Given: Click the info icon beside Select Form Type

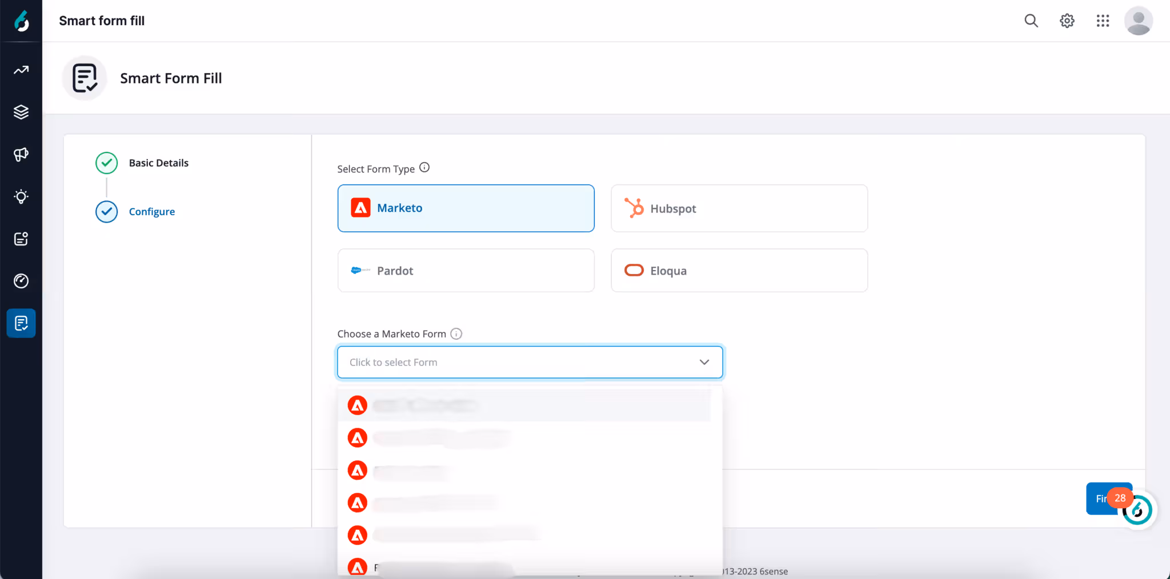Looking at the screenshot, I should pos(424,167).
